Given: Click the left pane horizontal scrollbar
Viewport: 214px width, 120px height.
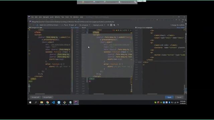Looking at the screenshot, I should point(40,94).
